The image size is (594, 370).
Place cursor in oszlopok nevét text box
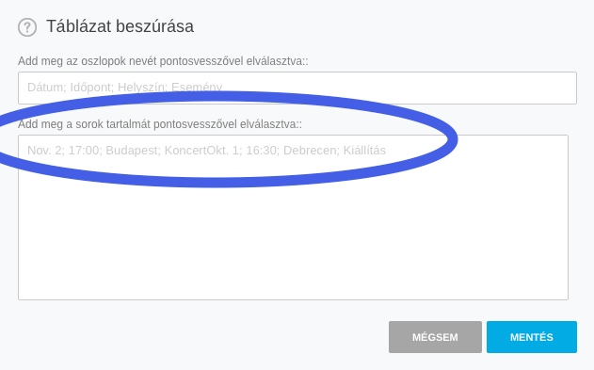[x=297, y=88]
